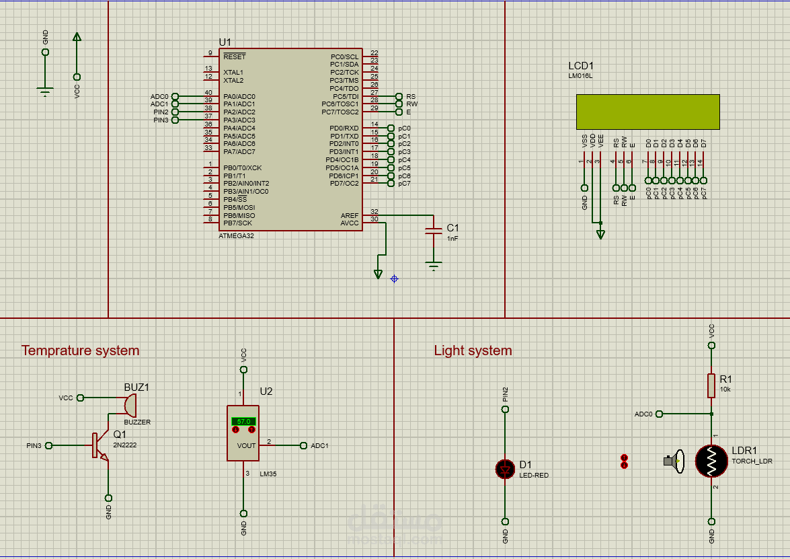790x559 pixels.
Task: Click the PIN3 terminal at transistor base
Action: pyautogui.click(x=49, y=445)
